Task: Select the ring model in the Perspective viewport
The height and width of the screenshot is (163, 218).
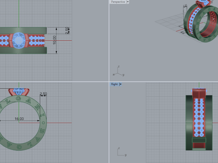Action: click(x=201, y=21)
